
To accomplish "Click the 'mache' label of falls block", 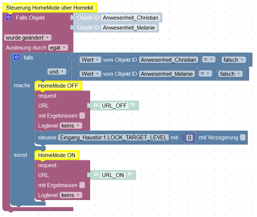I will point(22,85).
